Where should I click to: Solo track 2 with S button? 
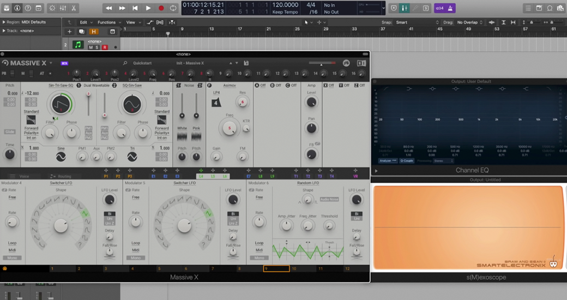(x=97, y=47)
